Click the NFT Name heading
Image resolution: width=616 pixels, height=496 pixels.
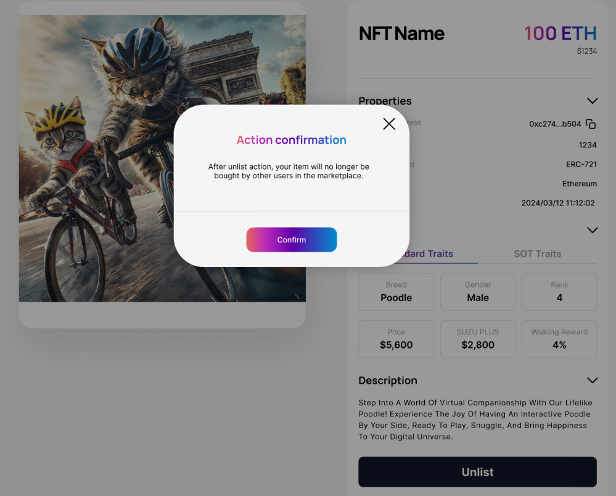[401, 33]
